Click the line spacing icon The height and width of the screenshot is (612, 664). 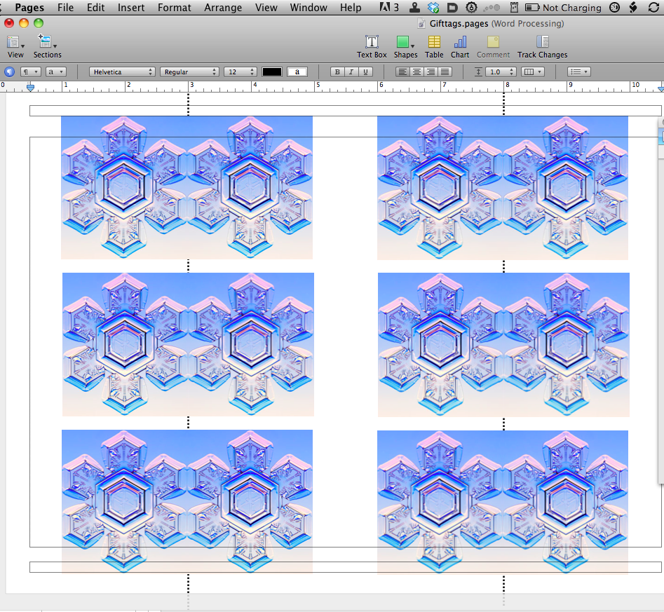click(478, 72)
